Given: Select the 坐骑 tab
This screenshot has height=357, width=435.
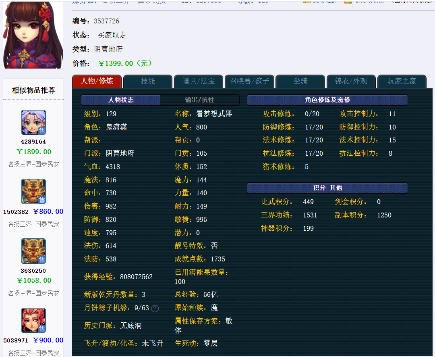Looking at the screenshot, I should (300, 81).
